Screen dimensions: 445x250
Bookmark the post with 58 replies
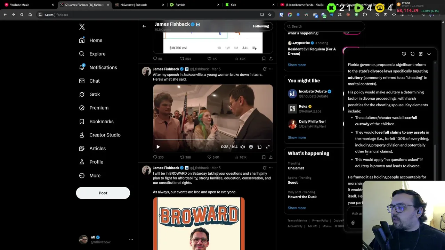tap(264, 59)
